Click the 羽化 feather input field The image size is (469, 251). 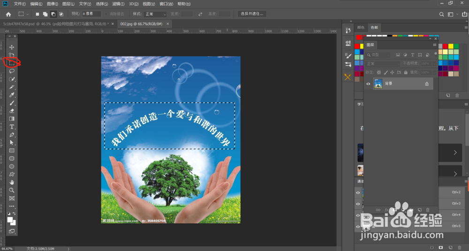(x=91, y=14)
